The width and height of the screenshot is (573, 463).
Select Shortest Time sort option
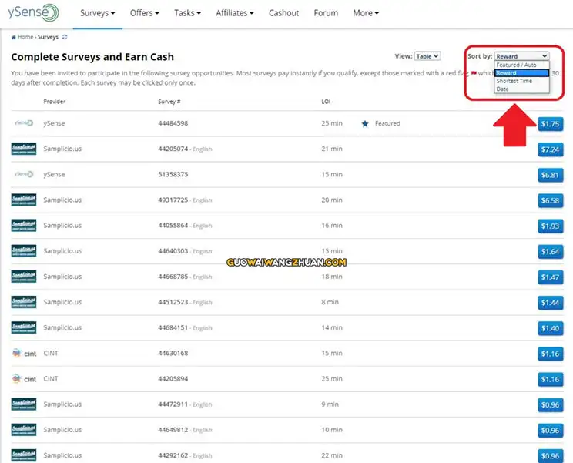coord(521,81)
